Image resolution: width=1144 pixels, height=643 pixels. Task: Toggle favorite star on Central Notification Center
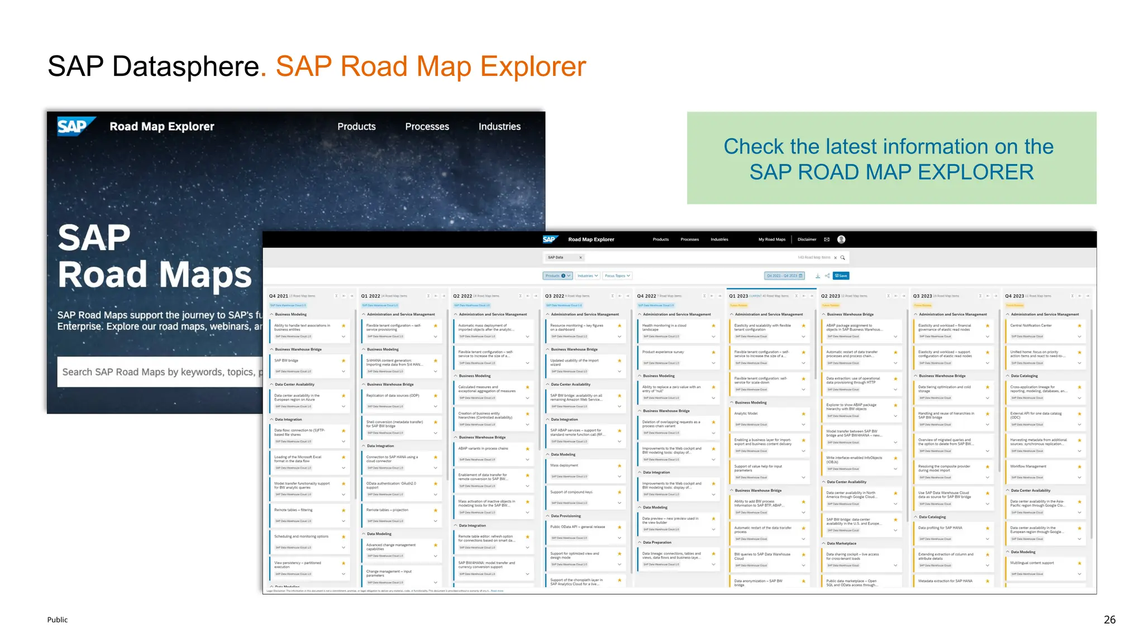(1079, 326)
